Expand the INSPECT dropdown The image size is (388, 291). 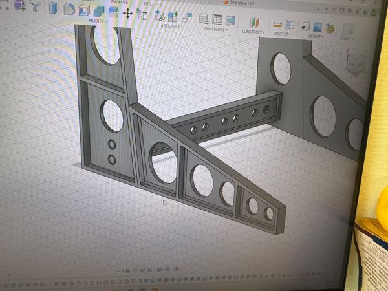(x=283, y=34)
